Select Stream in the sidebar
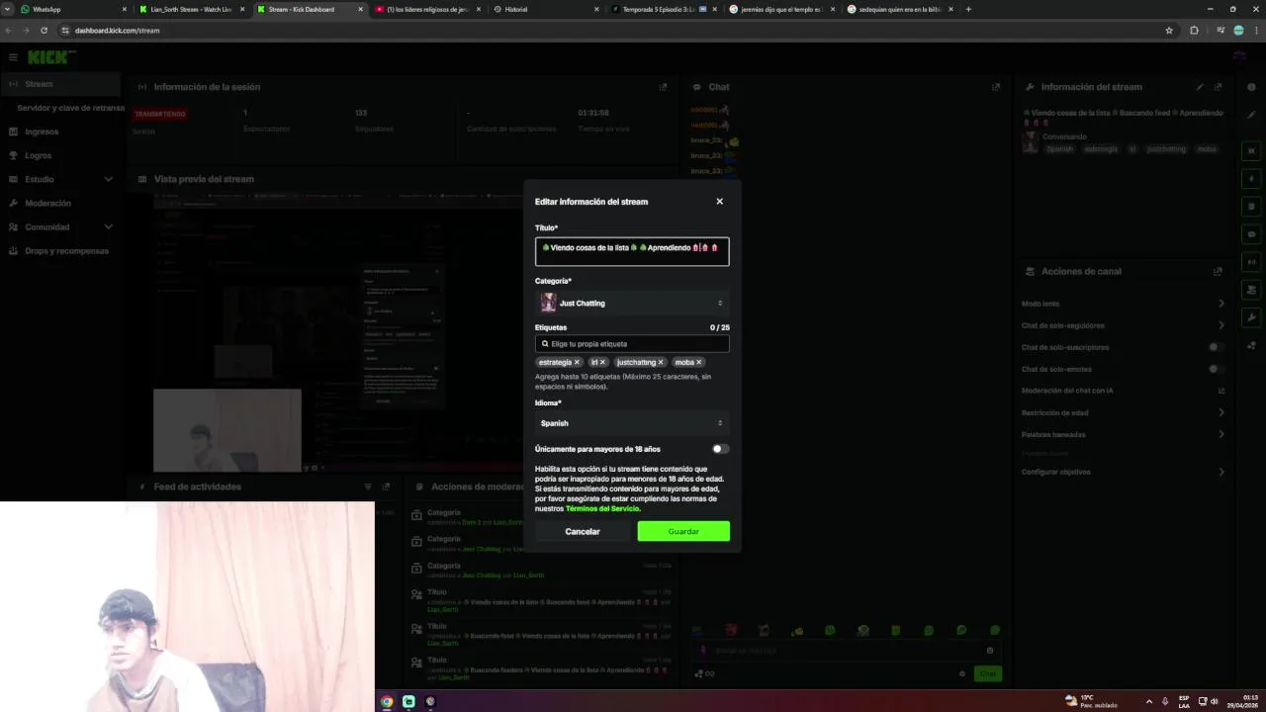 [x=61, y=84]
